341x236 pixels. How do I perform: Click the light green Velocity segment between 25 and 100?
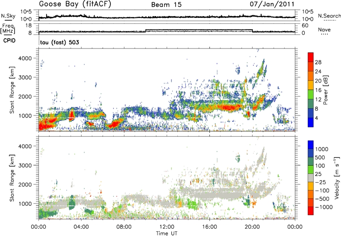311,170
